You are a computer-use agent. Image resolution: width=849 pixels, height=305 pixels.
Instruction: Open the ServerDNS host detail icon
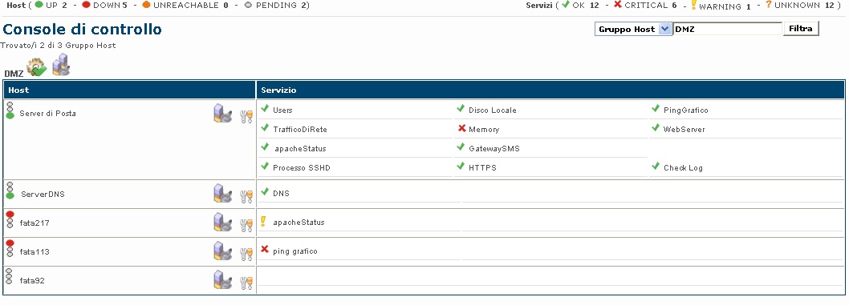pos(222,193)
